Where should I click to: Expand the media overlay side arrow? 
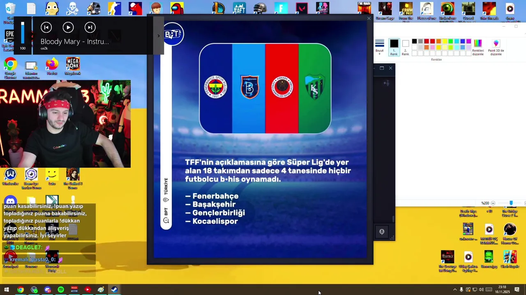159,36
